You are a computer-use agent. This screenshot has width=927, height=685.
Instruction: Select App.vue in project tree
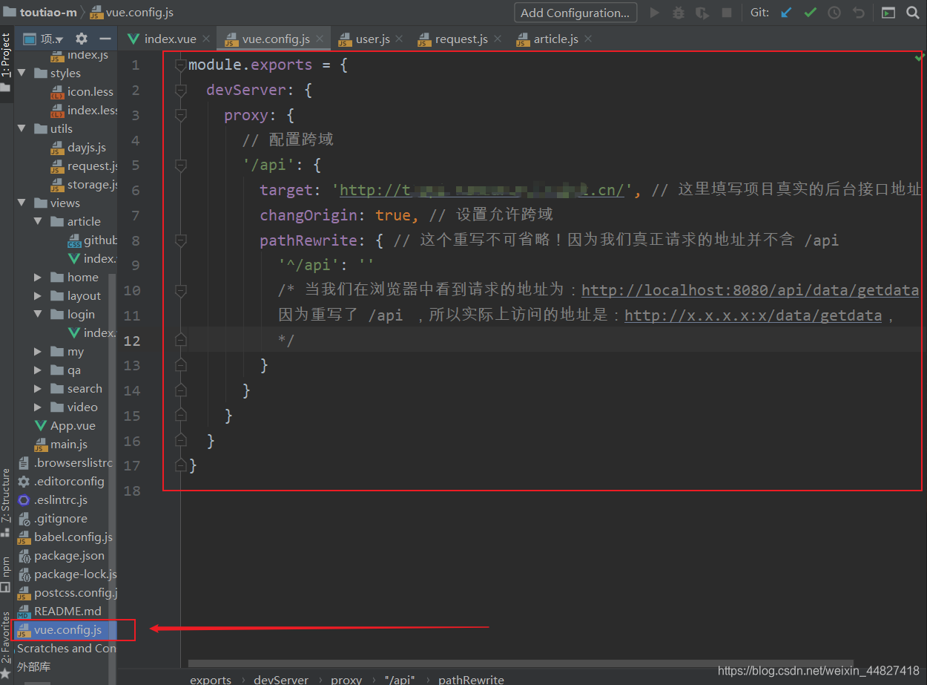[73, 425]
